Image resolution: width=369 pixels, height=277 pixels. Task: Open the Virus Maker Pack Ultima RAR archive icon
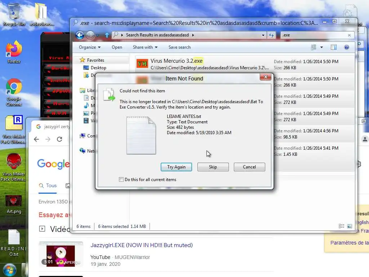click(13, 129)
